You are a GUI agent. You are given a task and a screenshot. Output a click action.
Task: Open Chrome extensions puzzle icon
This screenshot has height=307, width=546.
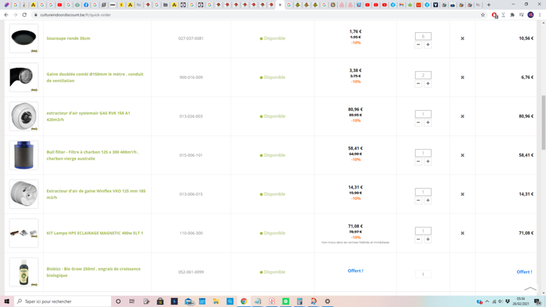[x=512, y=15]
